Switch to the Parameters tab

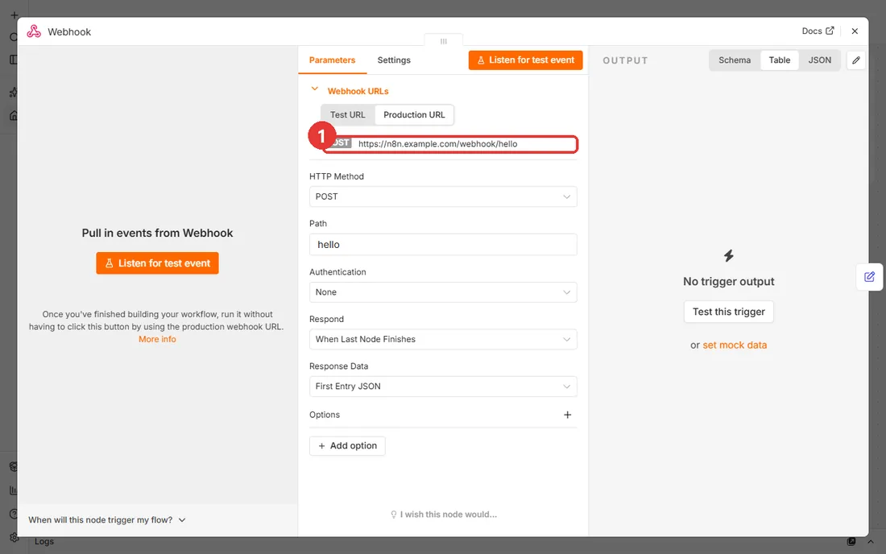(332, 60)
